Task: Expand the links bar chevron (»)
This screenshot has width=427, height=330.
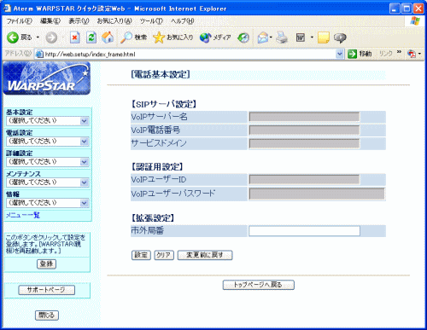Action: tap(399, 52)
